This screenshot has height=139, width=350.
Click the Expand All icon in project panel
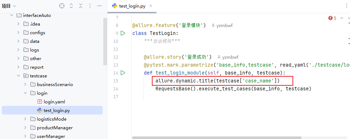(x=71, y=6)
